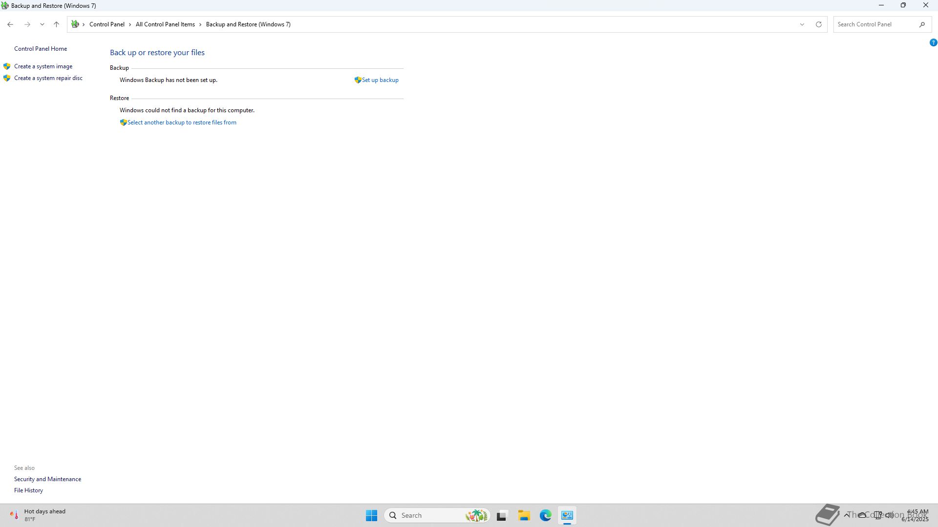The image size is (938, 527).
Task: Navigate to the All Control Panel Items breadcrumb
Action: (165, 24)
